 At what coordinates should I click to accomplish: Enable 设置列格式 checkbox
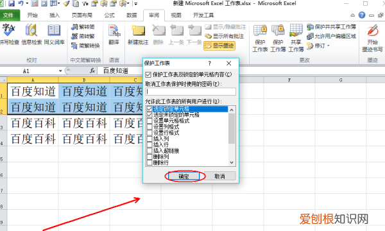(150, 126)
